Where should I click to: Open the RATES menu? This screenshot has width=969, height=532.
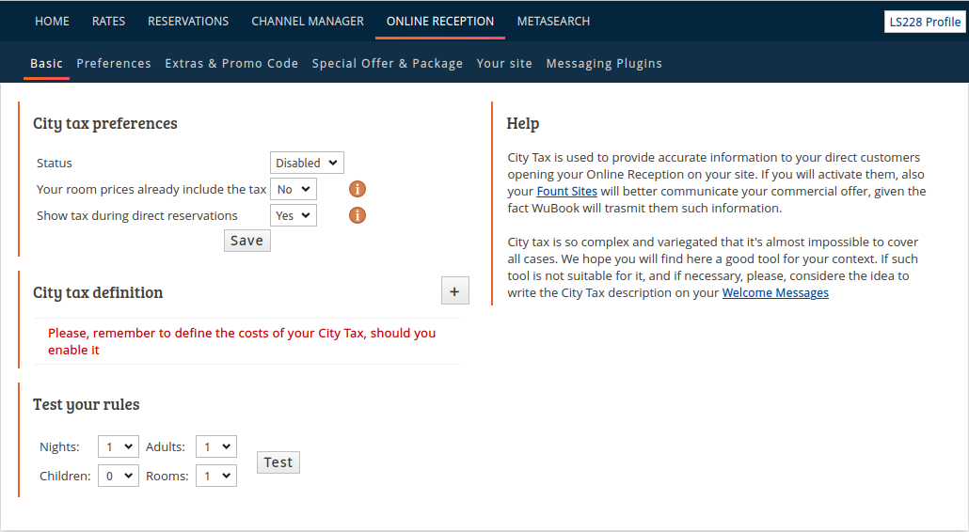pos(109,21)
